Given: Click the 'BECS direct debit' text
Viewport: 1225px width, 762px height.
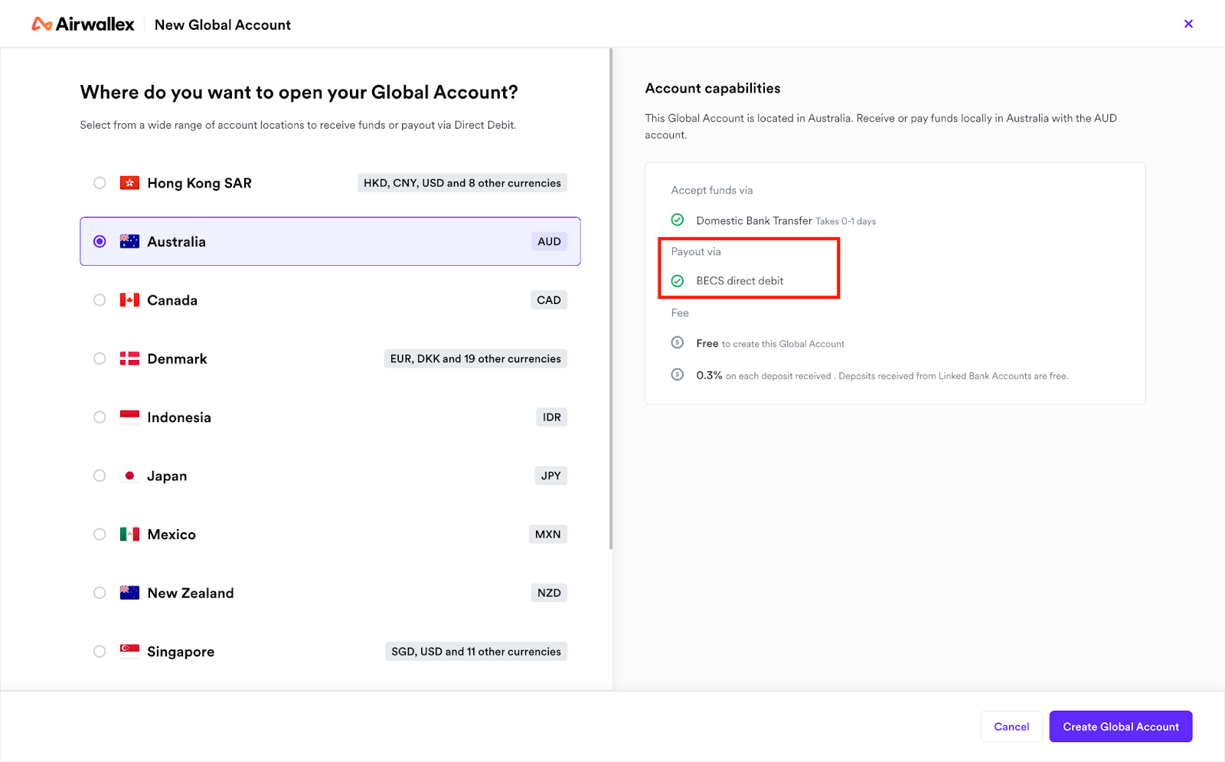Looking at the screenshot, I should (x=740, y=281).
